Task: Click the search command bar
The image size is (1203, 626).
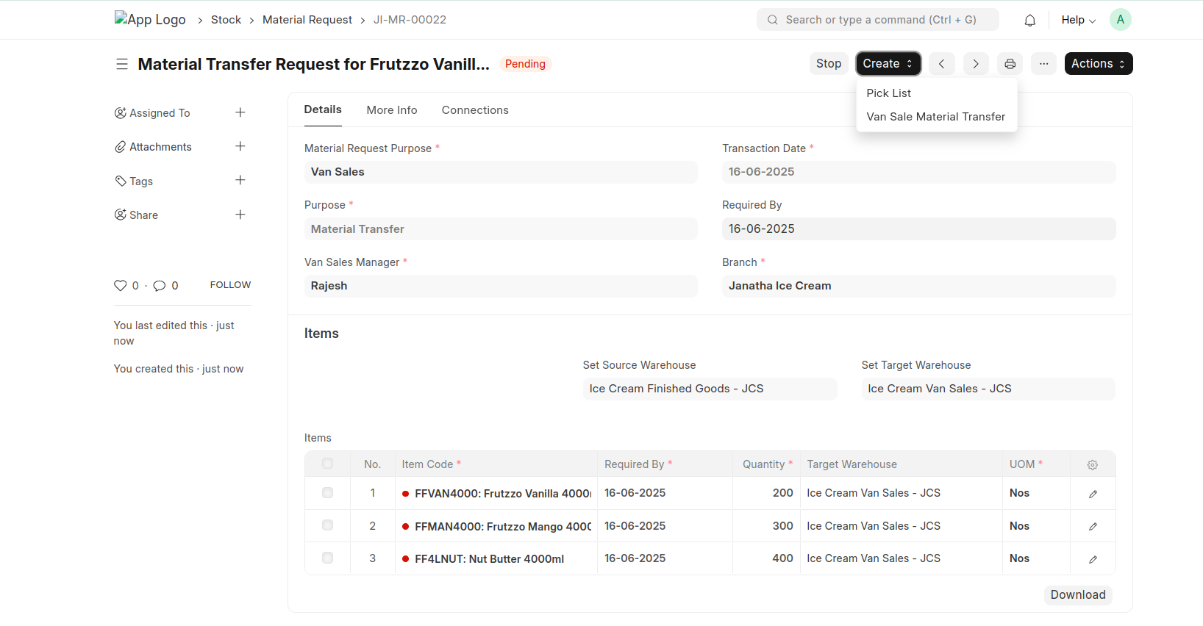Action: [877, 20]
